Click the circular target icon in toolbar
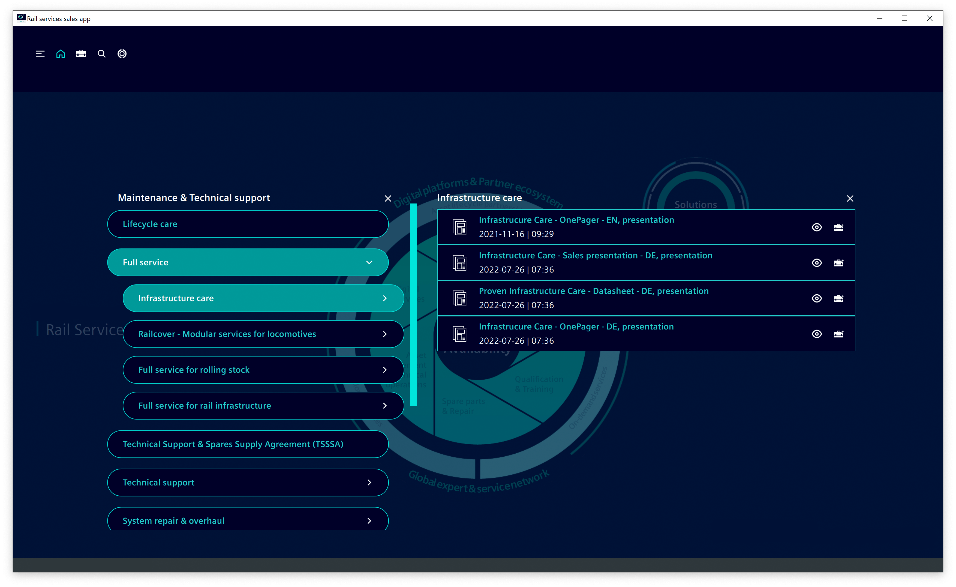 click(x=122, y=54)
